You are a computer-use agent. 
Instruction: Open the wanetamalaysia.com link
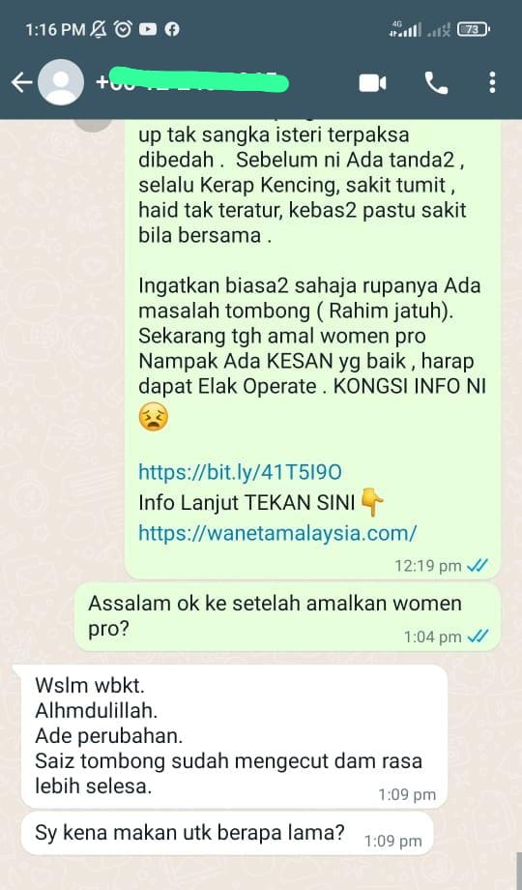coord(277,532)
